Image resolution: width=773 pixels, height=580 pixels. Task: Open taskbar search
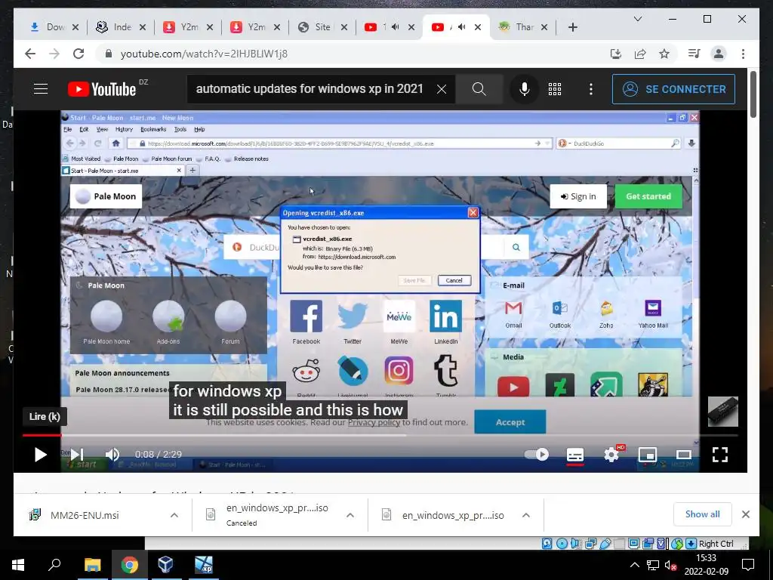click(x=54, y=565)
